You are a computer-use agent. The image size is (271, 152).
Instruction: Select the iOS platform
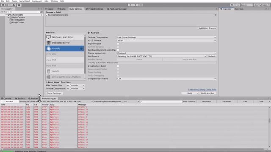(x=65, y=54)
